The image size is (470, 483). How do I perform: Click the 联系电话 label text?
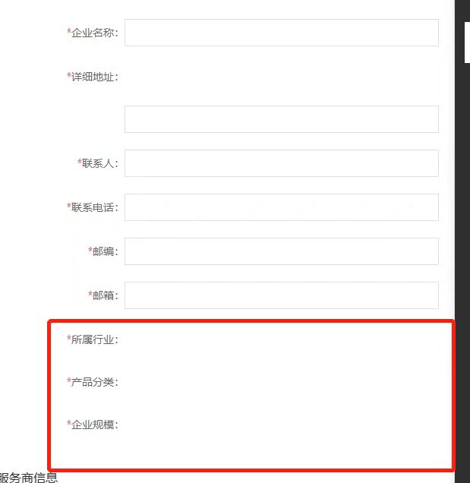click(93, 207)
